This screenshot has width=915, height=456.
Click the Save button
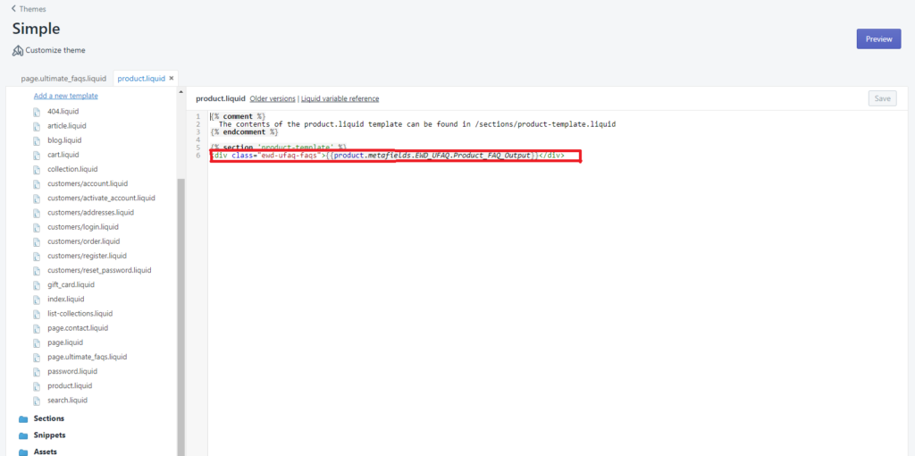(x=882, y=98)
